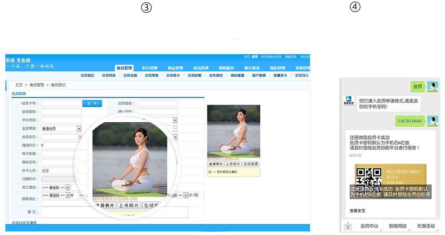The image size is (445, 235).
Task: Click the 发卡 button
Action: tap(92, 103)
